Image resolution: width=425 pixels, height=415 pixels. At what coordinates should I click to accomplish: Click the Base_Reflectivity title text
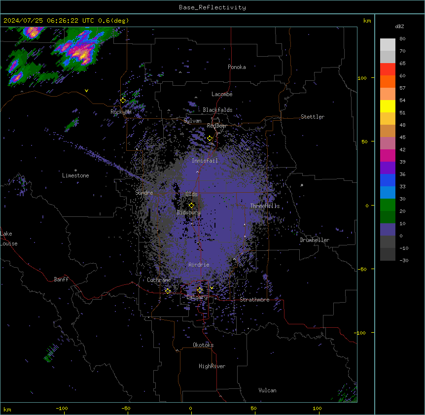point(212,7)
